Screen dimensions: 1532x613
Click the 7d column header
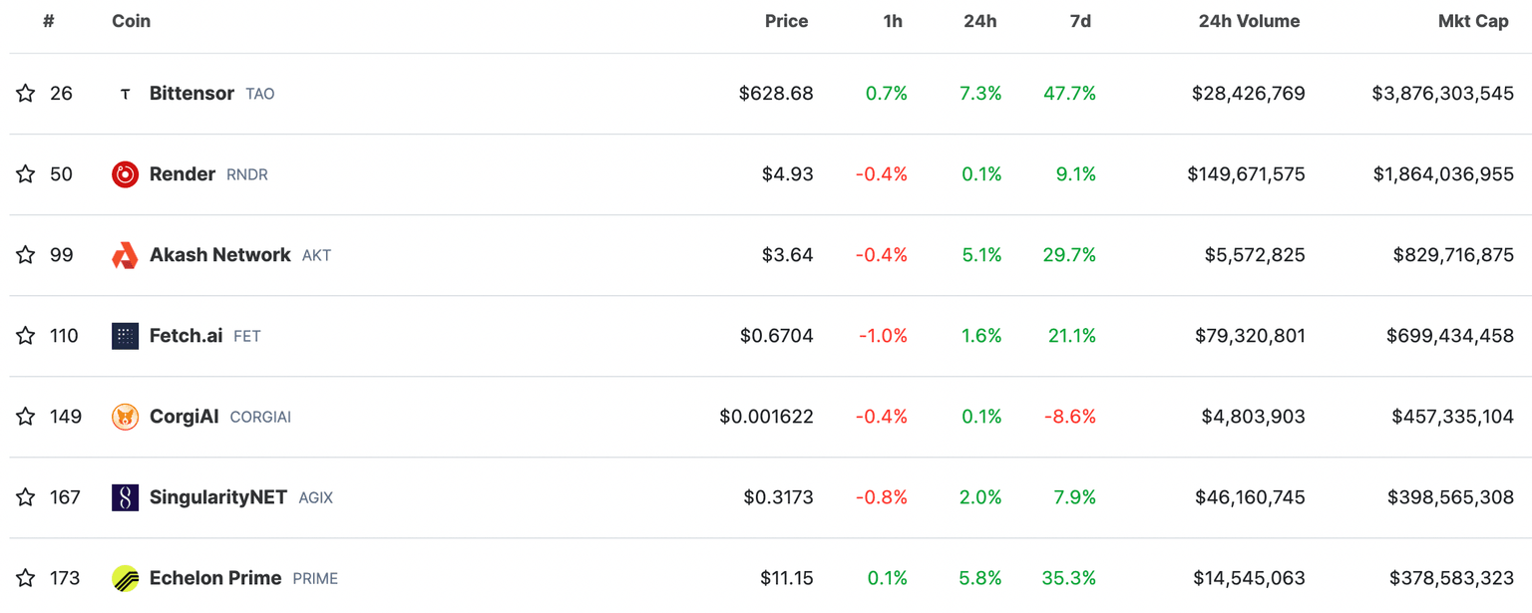tap(1078, 20)
